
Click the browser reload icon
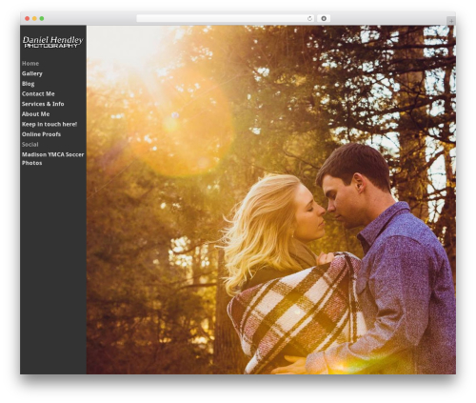(x=309, y=18)
